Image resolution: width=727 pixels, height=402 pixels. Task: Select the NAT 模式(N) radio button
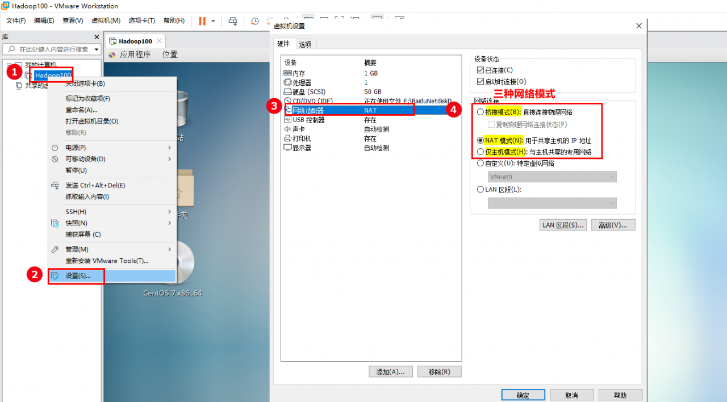[x=481, y=140]
